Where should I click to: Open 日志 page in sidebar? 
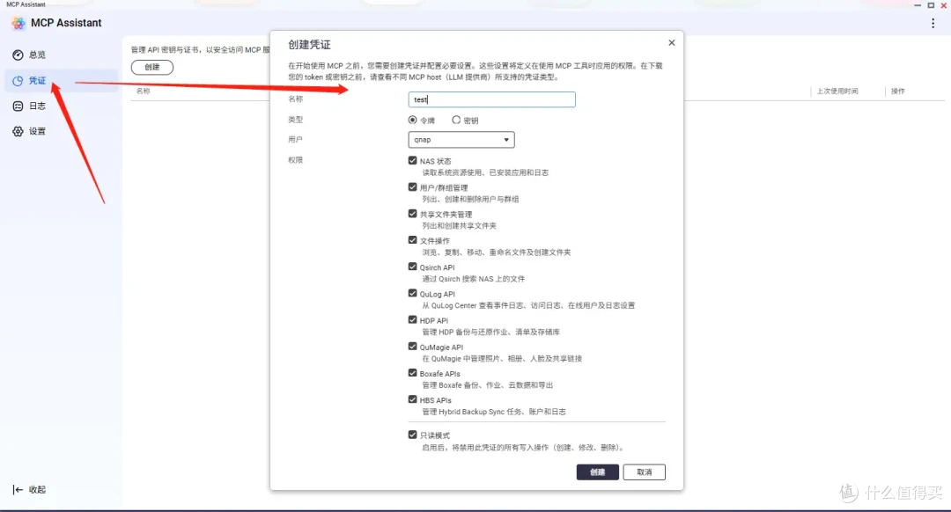[37, 106]
